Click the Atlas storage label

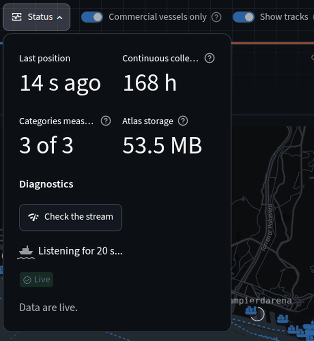pyautogui.click(x=148, y=121)
